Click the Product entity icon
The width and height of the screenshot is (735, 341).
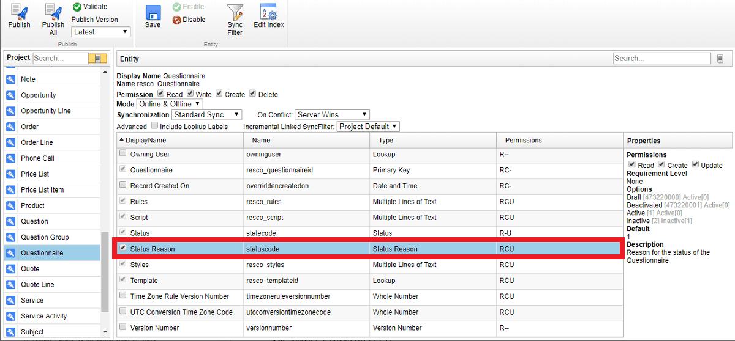click(x=11, y=205)
